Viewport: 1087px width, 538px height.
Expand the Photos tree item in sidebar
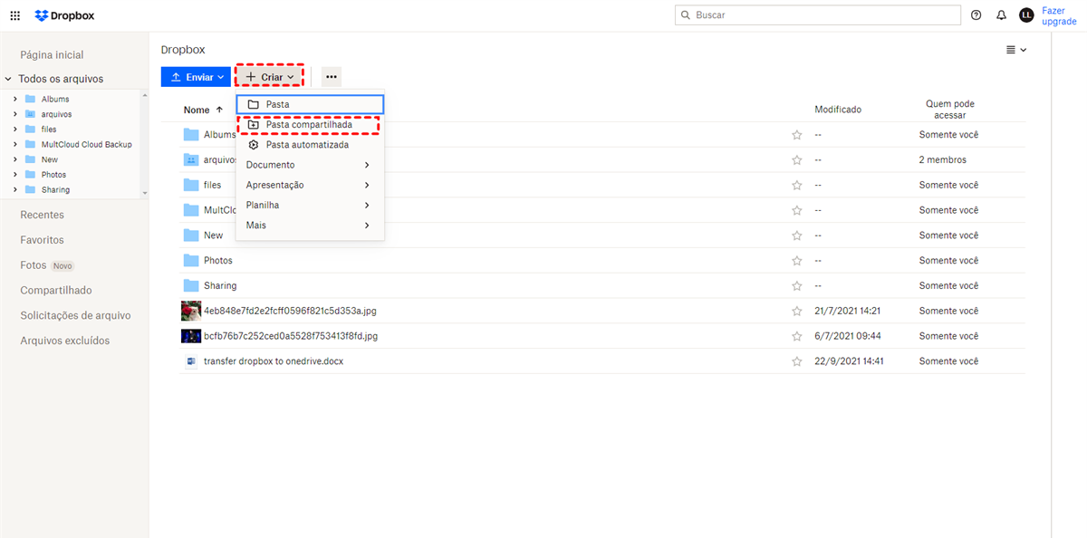(x=15, y=175)
